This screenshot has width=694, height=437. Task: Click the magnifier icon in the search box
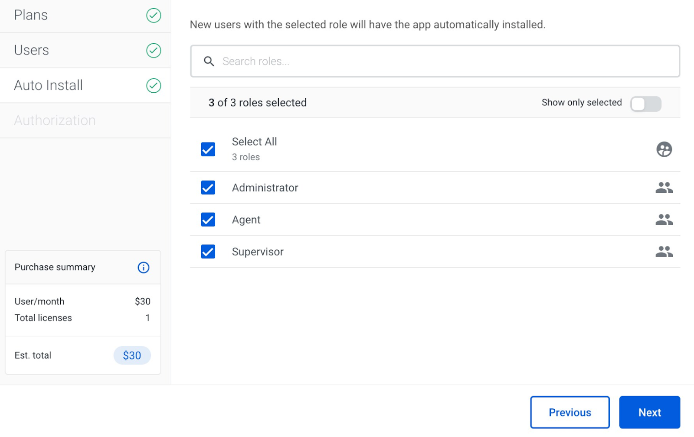pos(209,62)
